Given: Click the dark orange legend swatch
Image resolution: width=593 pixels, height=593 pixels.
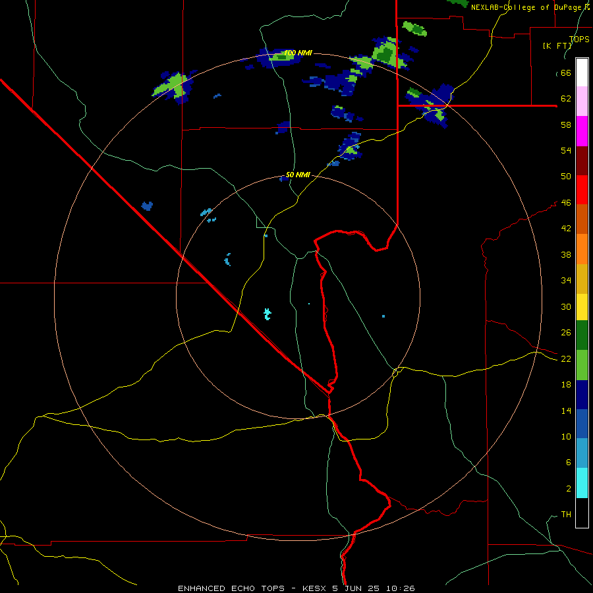Looking at the screenshot, I should [x=582, y=219].
